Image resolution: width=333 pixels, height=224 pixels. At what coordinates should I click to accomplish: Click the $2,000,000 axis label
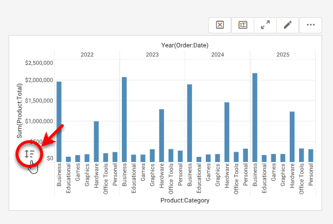[x=39, y=80]
